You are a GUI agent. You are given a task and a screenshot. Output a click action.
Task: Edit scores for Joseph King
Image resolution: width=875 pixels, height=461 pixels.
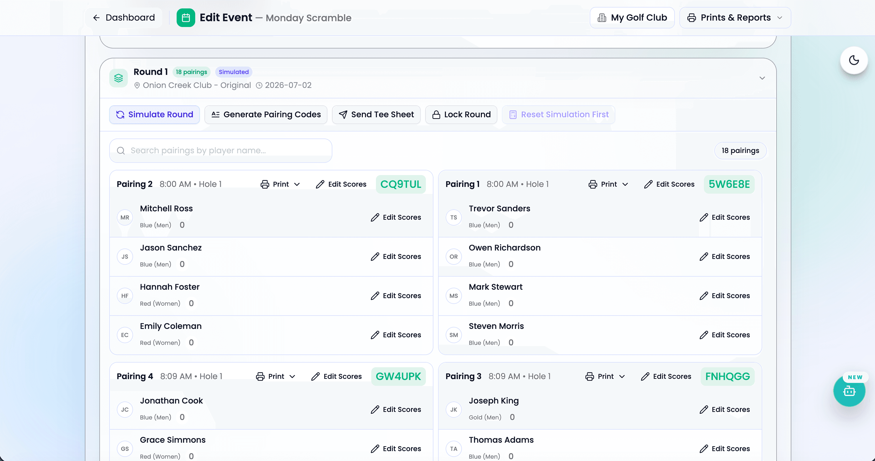coord(725,409)
